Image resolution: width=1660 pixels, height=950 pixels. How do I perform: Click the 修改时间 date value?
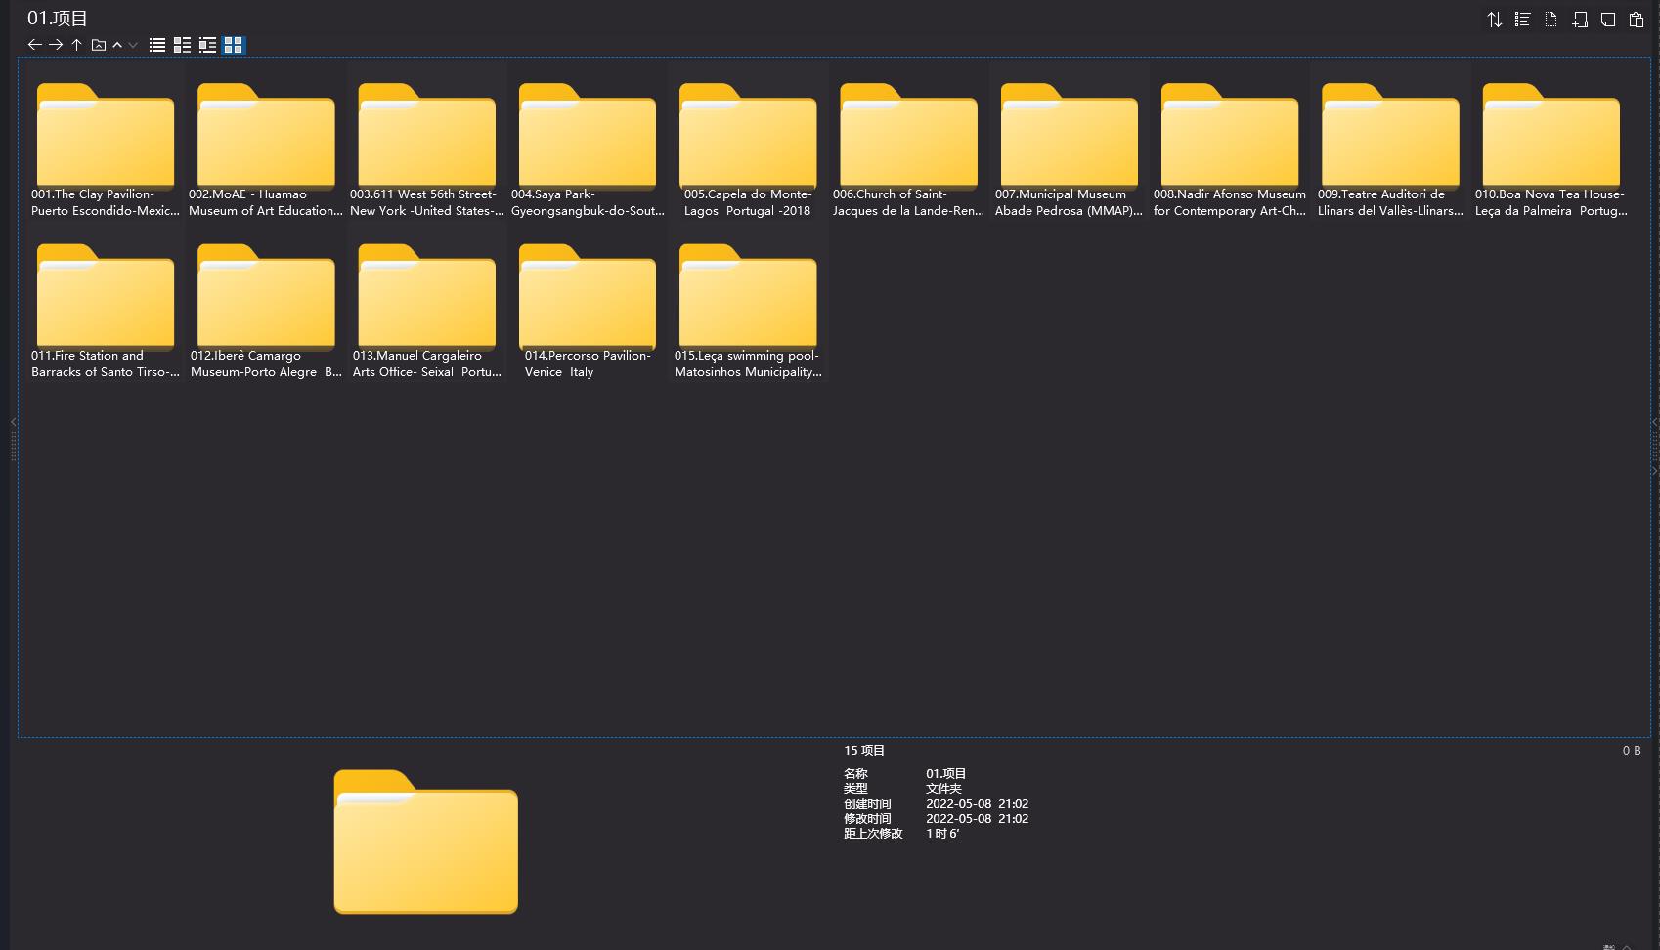click(x=977, y=819)
